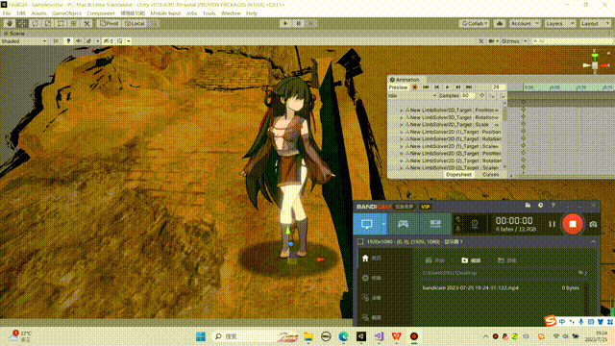Take a Bandicam screenshot
Image resolution: width=615 pixels, height=346 pixels.
[x=593, y=224]
